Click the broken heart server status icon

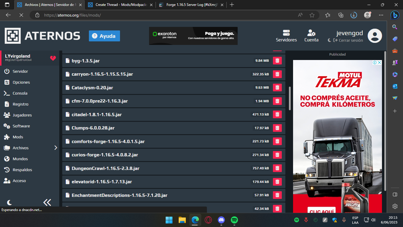pos(53,58)
